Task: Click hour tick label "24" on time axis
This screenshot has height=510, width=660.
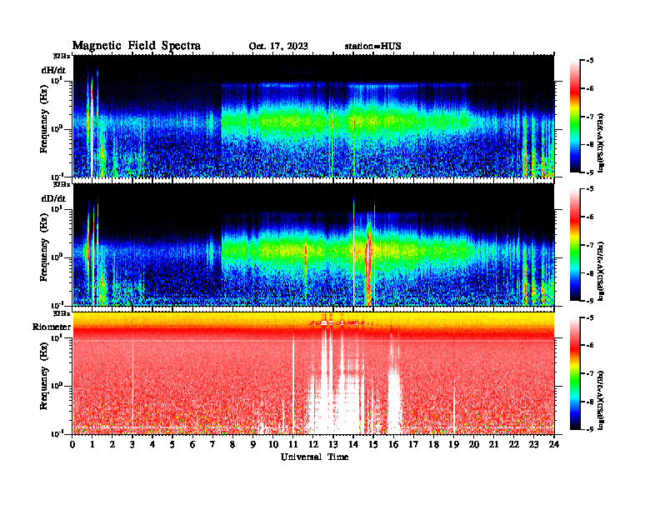Action: [x=554, y=445]
